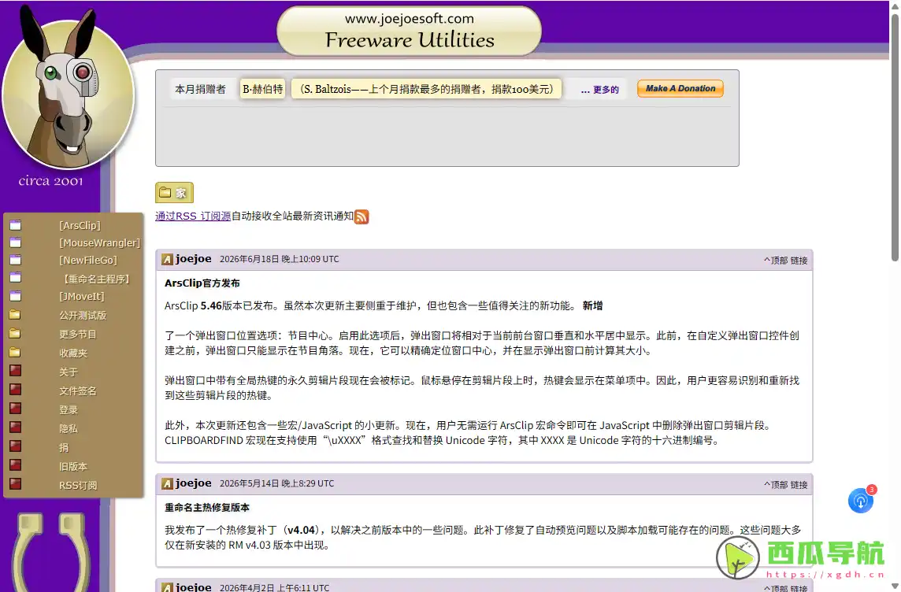Click the folder icon beside 收藏夹
Screen dimensions: 901x592
(x=16, y=353)
